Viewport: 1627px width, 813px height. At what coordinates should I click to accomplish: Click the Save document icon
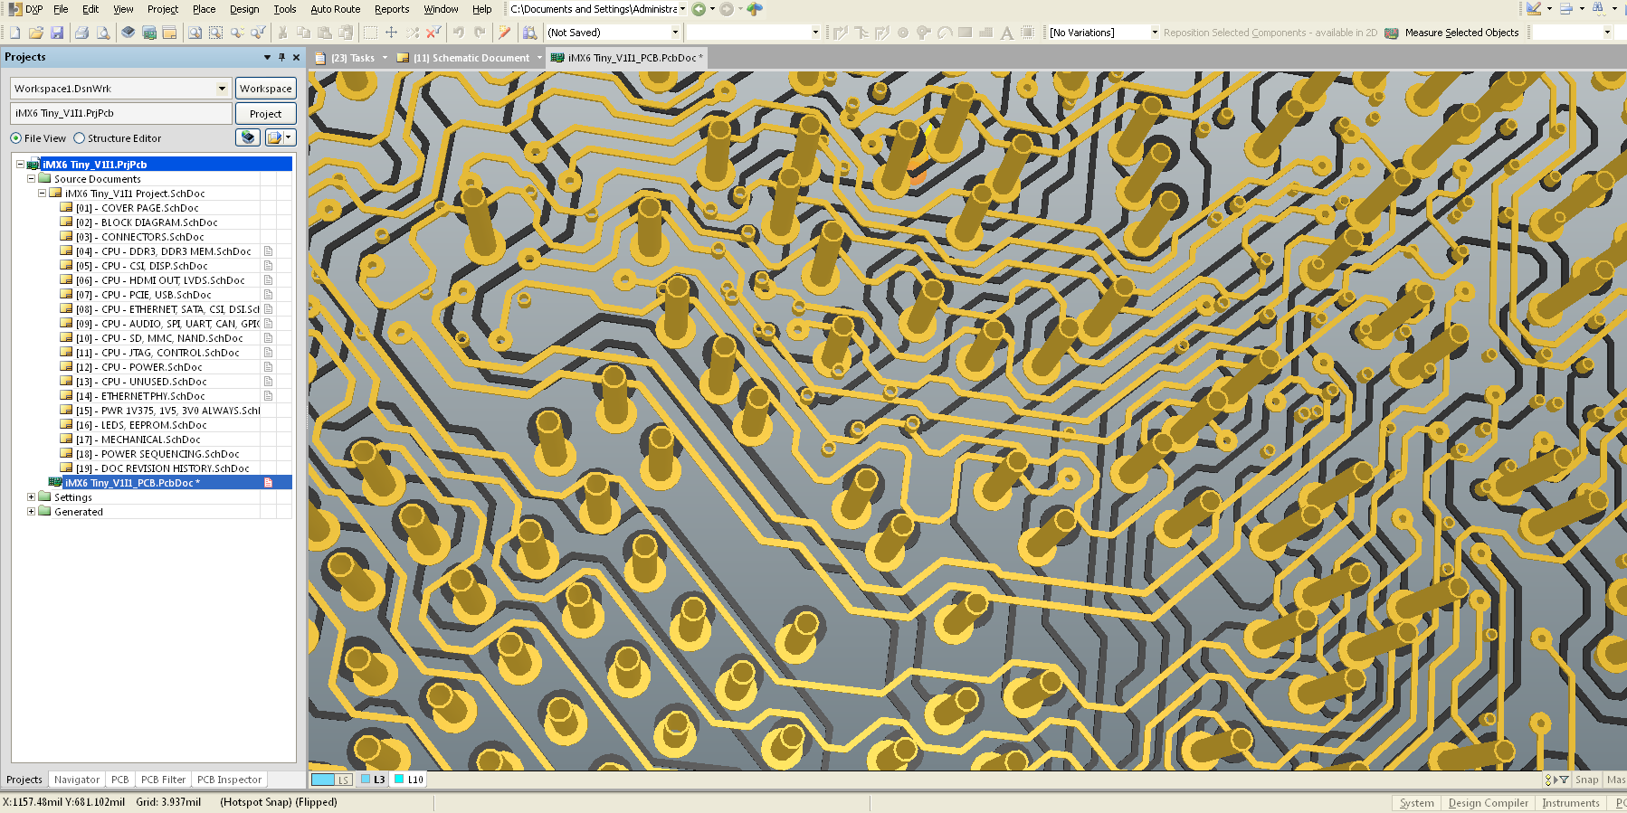click(x=57, y=33)
